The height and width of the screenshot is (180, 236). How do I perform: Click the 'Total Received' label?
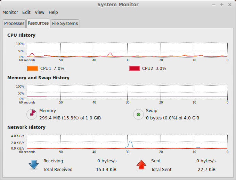click(x=58, y=170)
